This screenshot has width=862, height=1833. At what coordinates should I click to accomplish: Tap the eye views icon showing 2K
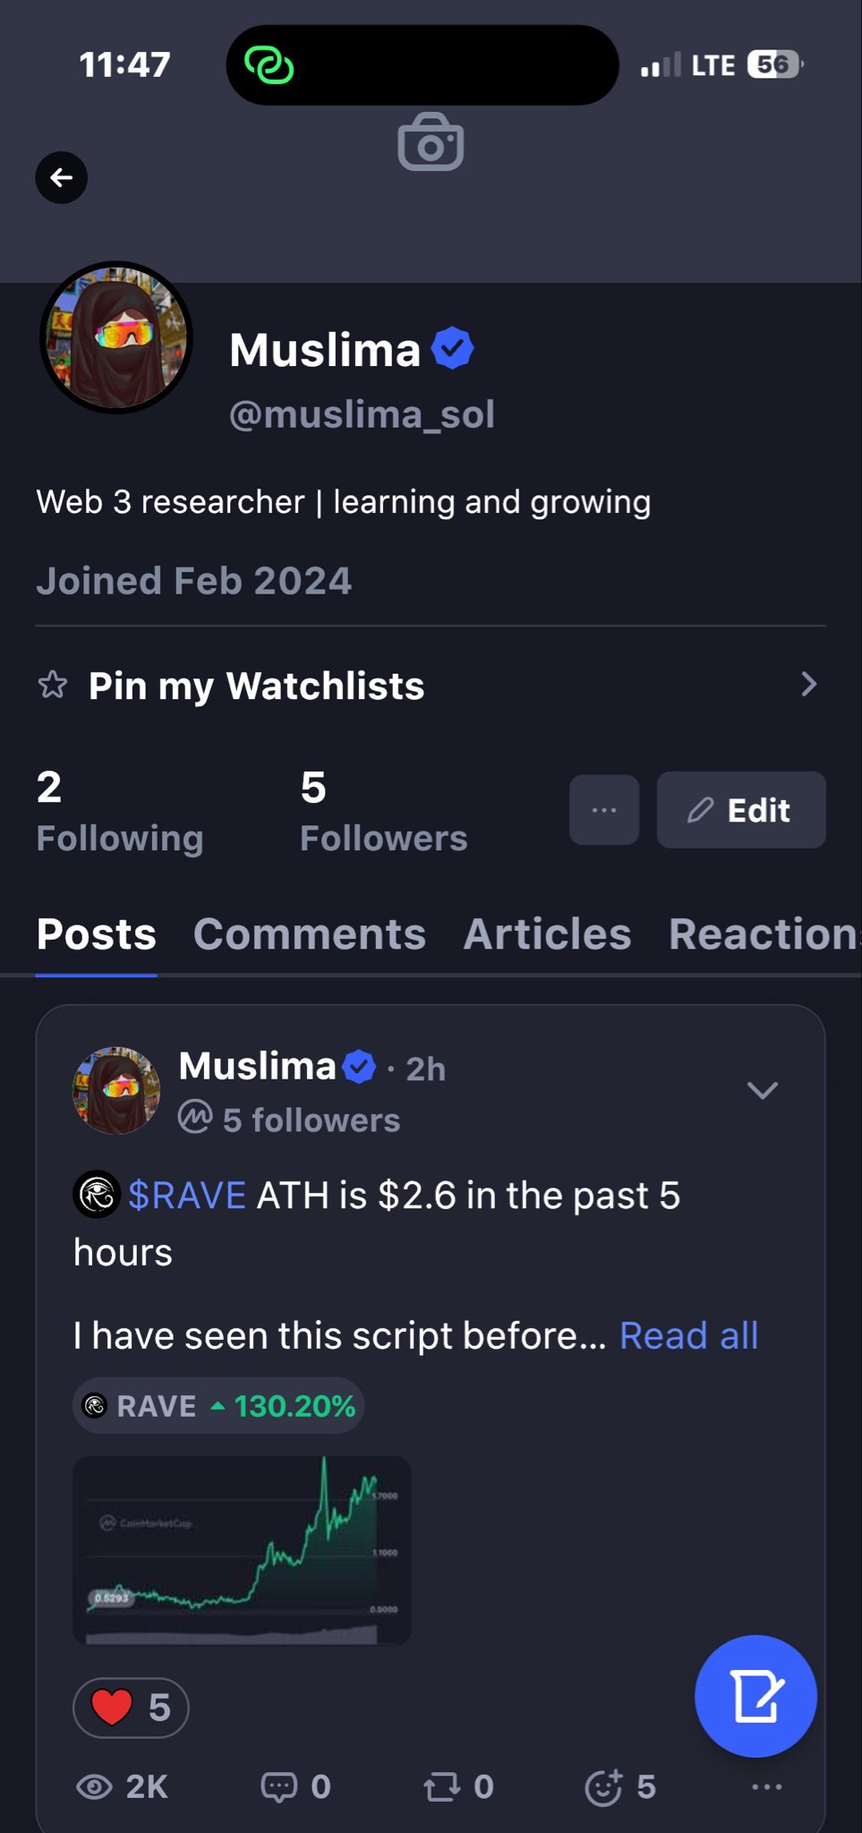pyautogui.click(x=94, y=1787)
